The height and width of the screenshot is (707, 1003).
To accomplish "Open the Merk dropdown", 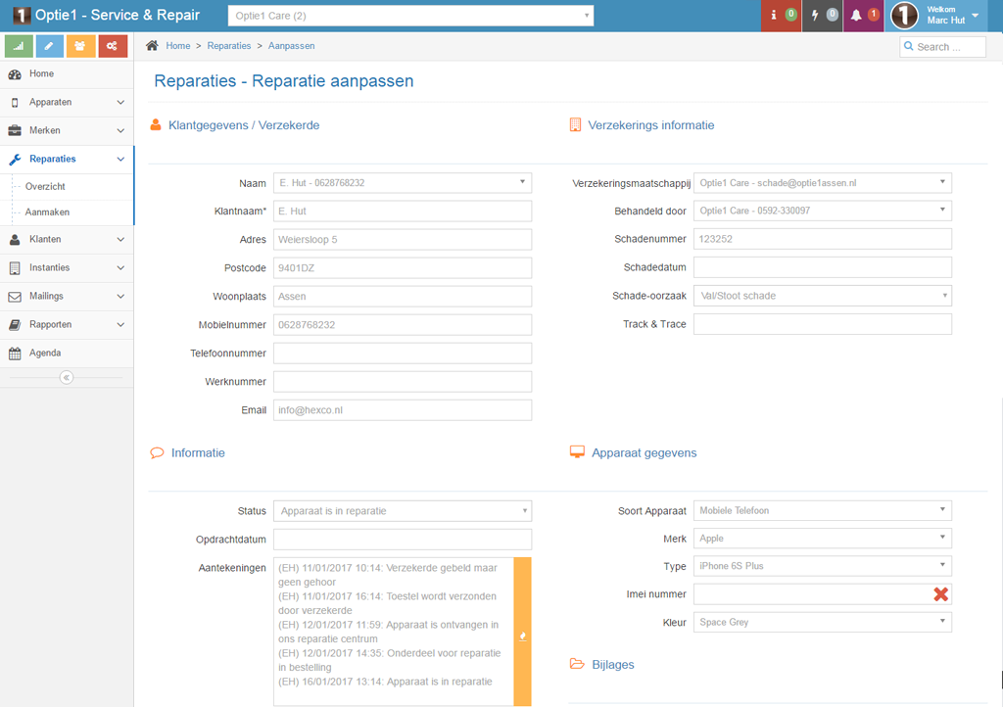I will (x=823, y=539).
